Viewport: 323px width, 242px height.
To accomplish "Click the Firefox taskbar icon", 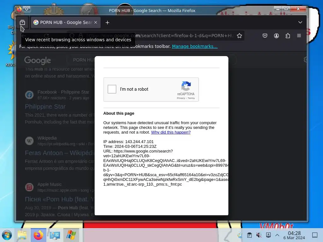I will click(38, 235).
